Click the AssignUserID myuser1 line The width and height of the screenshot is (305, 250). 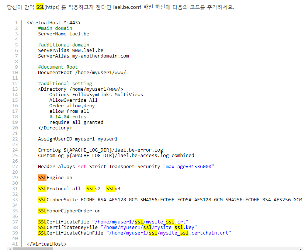77,139
